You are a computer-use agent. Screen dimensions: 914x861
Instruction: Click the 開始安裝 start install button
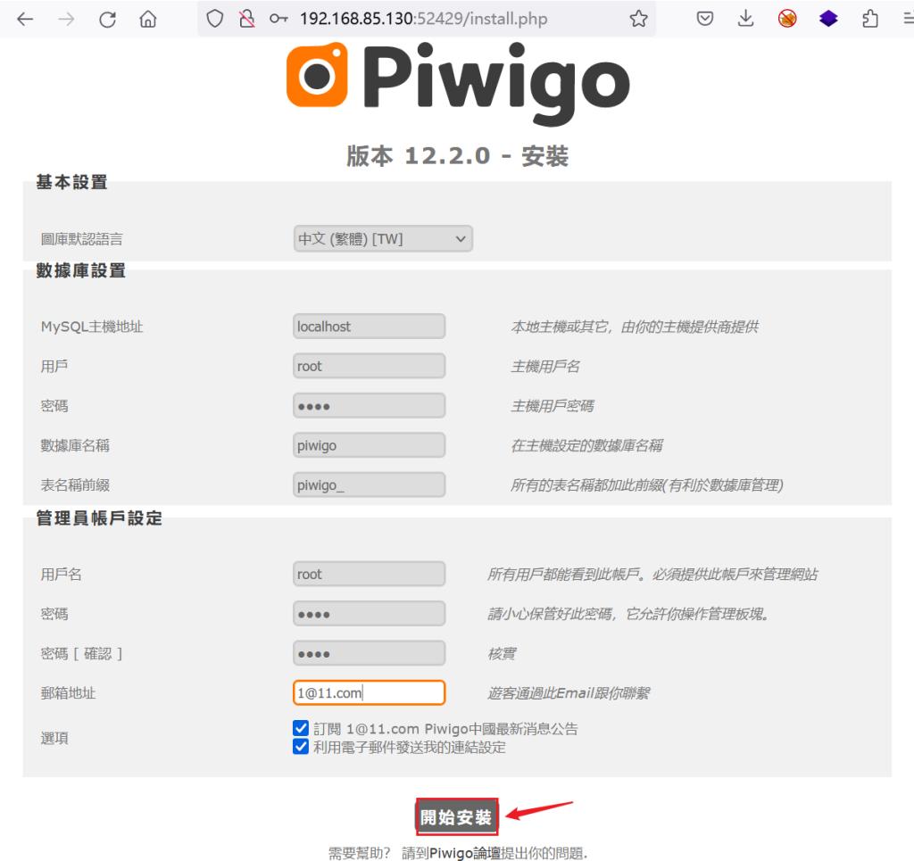click(x=457, y=816)
